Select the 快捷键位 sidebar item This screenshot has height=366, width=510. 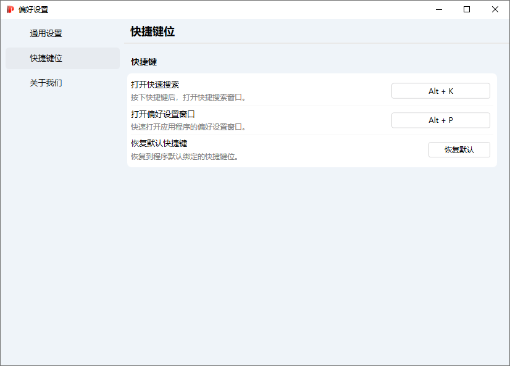click(x=62, y=58)
